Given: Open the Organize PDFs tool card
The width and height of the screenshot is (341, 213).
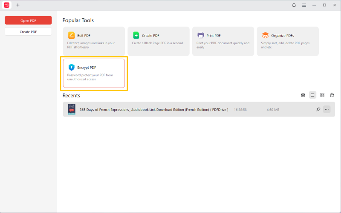Looking at the screenshot, I should coord(288,41).
